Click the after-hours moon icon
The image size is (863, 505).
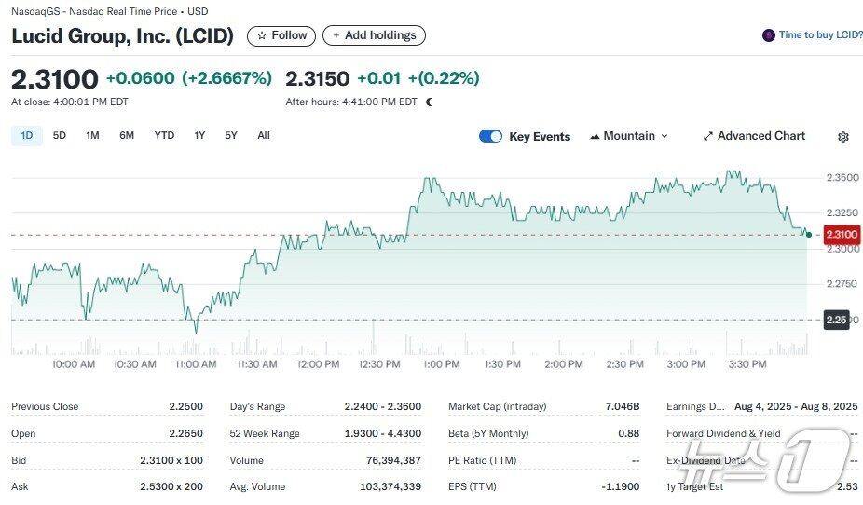click(429, 102)
